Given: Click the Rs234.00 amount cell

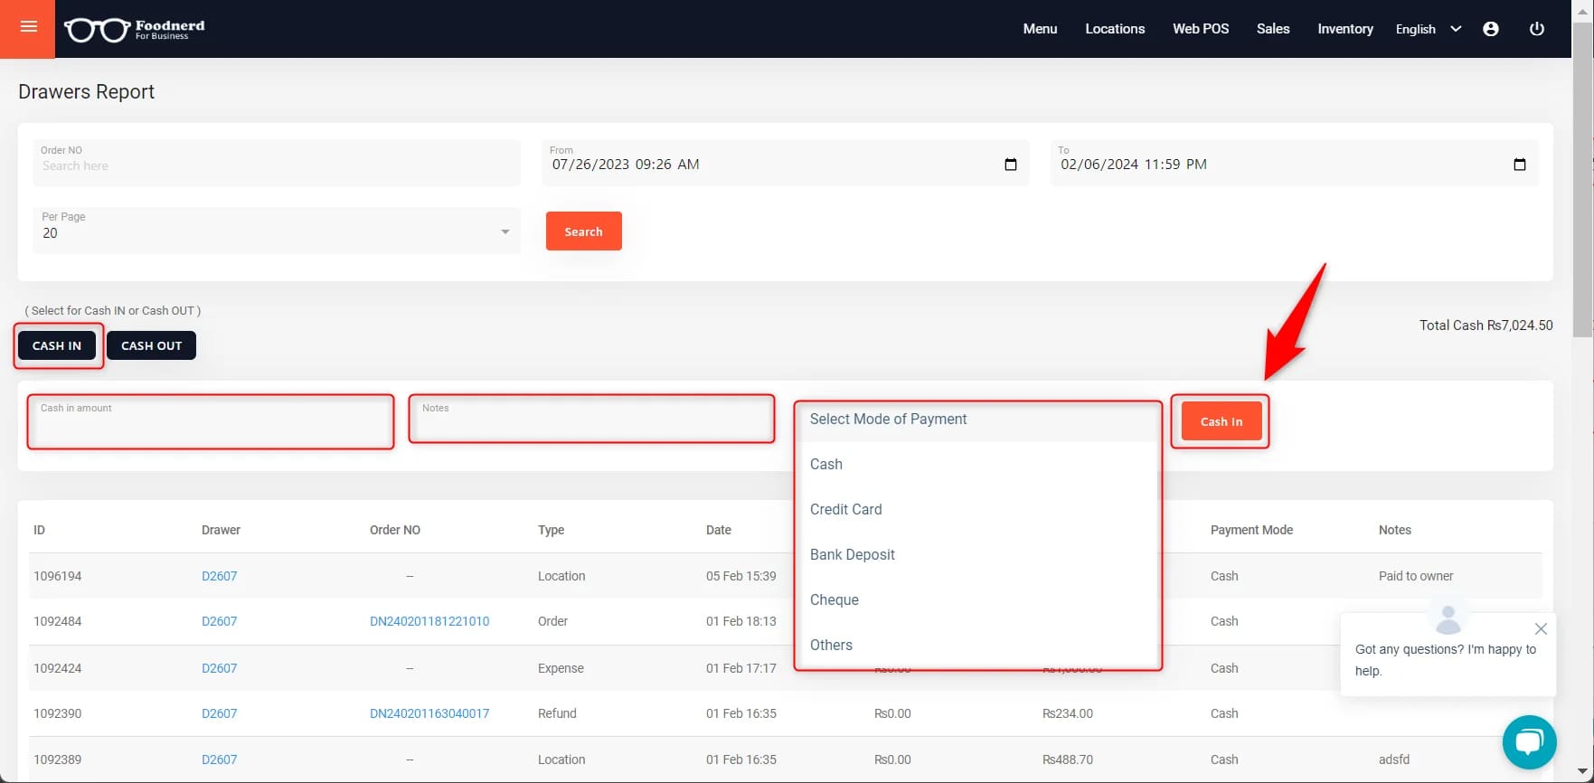Looking at the screenshot, I should click(x=1068, y=713).
